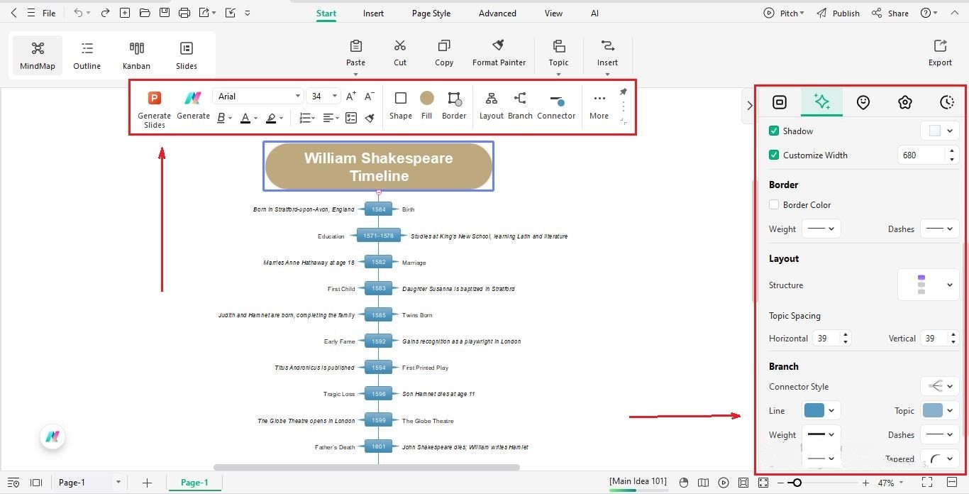The image size is (969, 494).
Task: Open the hamburger menu beside File
Action: (31, 13)
